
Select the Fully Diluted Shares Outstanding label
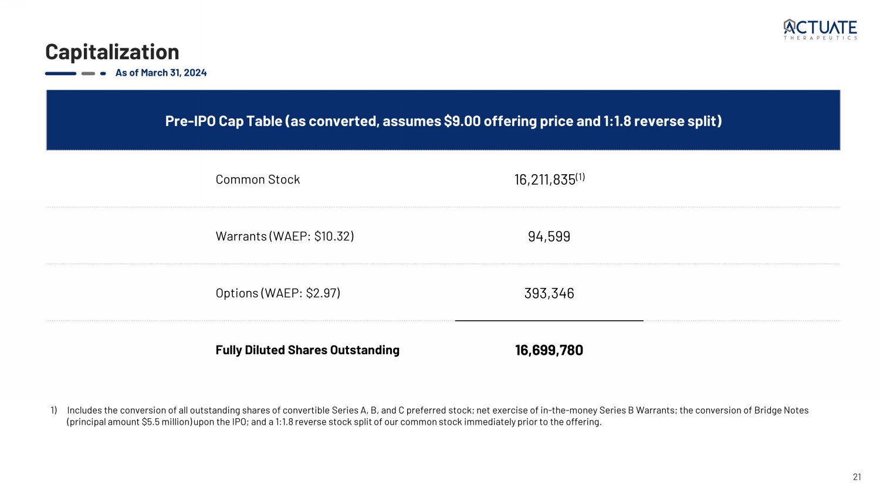tap(307, 350)
